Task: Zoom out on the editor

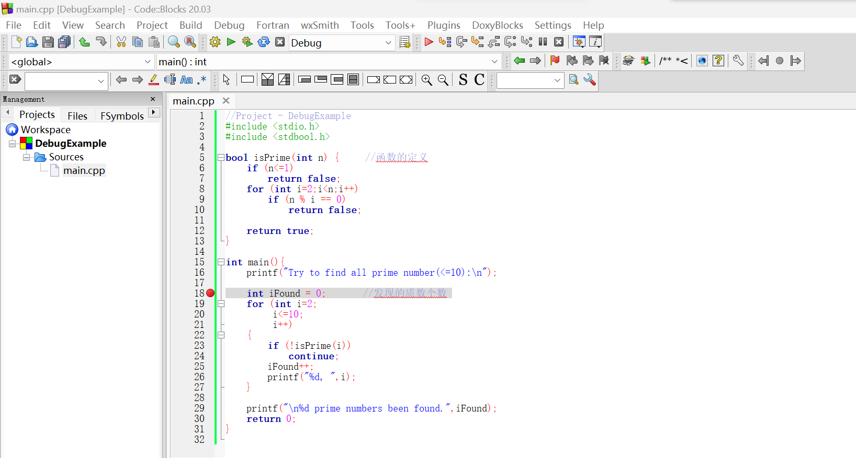Action: (x=443, y=80)
